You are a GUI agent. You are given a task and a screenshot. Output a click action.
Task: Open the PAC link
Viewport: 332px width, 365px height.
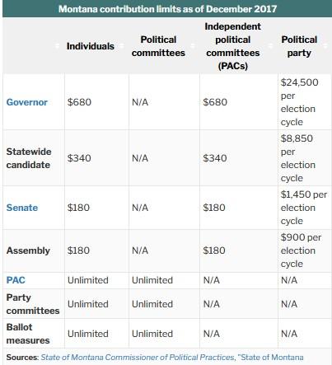coord(16,280)
